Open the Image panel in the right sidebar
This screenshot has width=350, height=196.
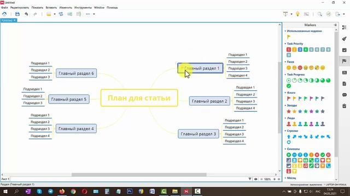(x=345, y=50)
